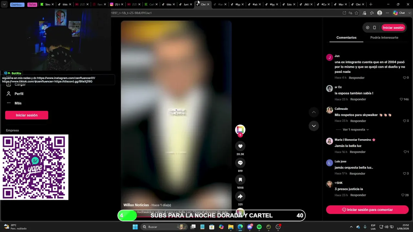The image size is (413, 232).
Task: Reply to Luis jose's comment via Responder
Action: (x=358, y=173)
